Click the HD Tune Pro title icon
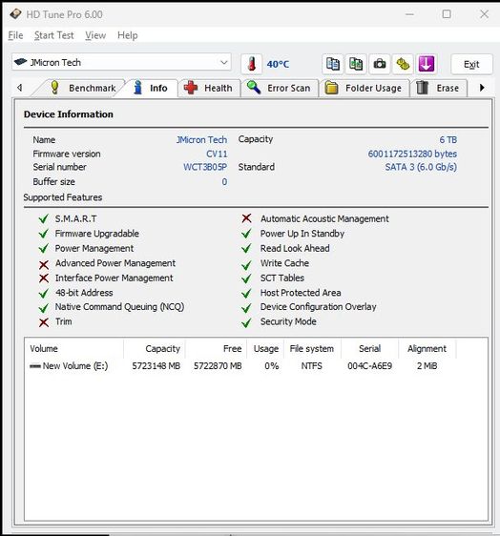 (15, 14)
